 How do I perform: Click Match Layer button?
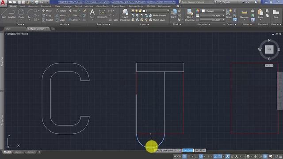pos(157,20)
